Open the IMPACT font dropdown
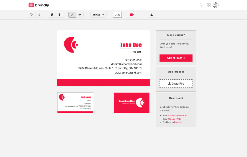The width and height of the screenshot is (247, 157). [x=98, y=15]
